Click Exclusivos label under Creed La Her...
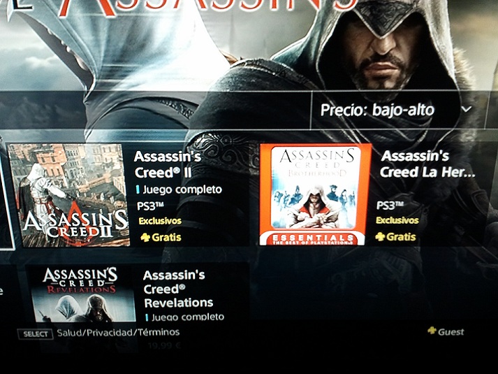The width and height of the screenshot is (498, 374). [x=397, y=220]
